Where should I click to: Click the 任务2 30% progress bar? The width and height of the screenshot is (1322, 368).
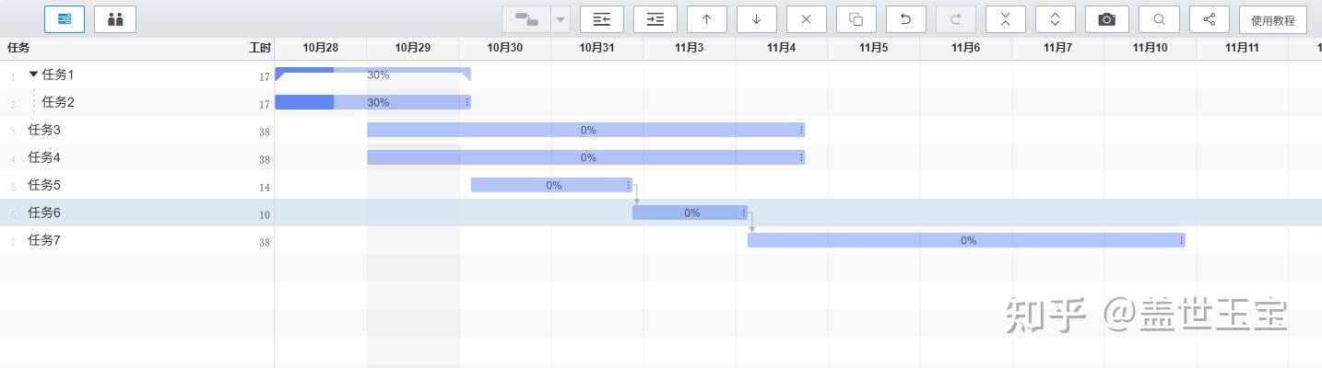pos(373,102)
